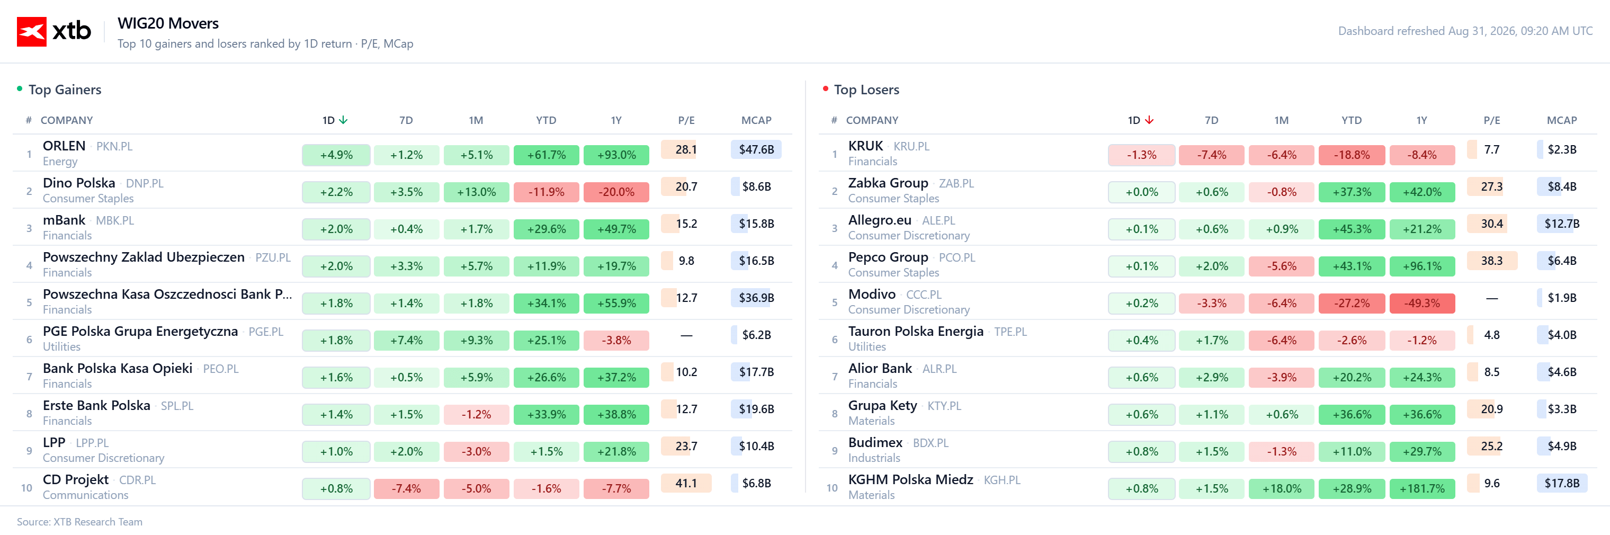This screenshot has width=1610, height=535.
Task: Click the green Top Gainers dot
Action: click(20, 89)
